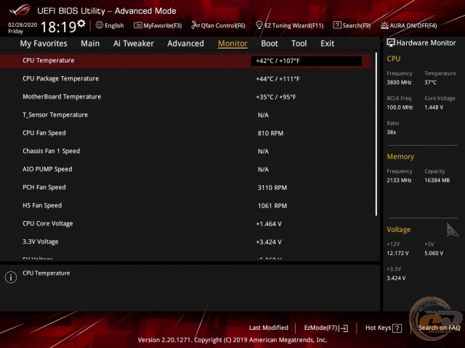The height and width of the screenshot is (348, 465).
Task: Click 810 RPM fan speed value
Action: (270, 133)
